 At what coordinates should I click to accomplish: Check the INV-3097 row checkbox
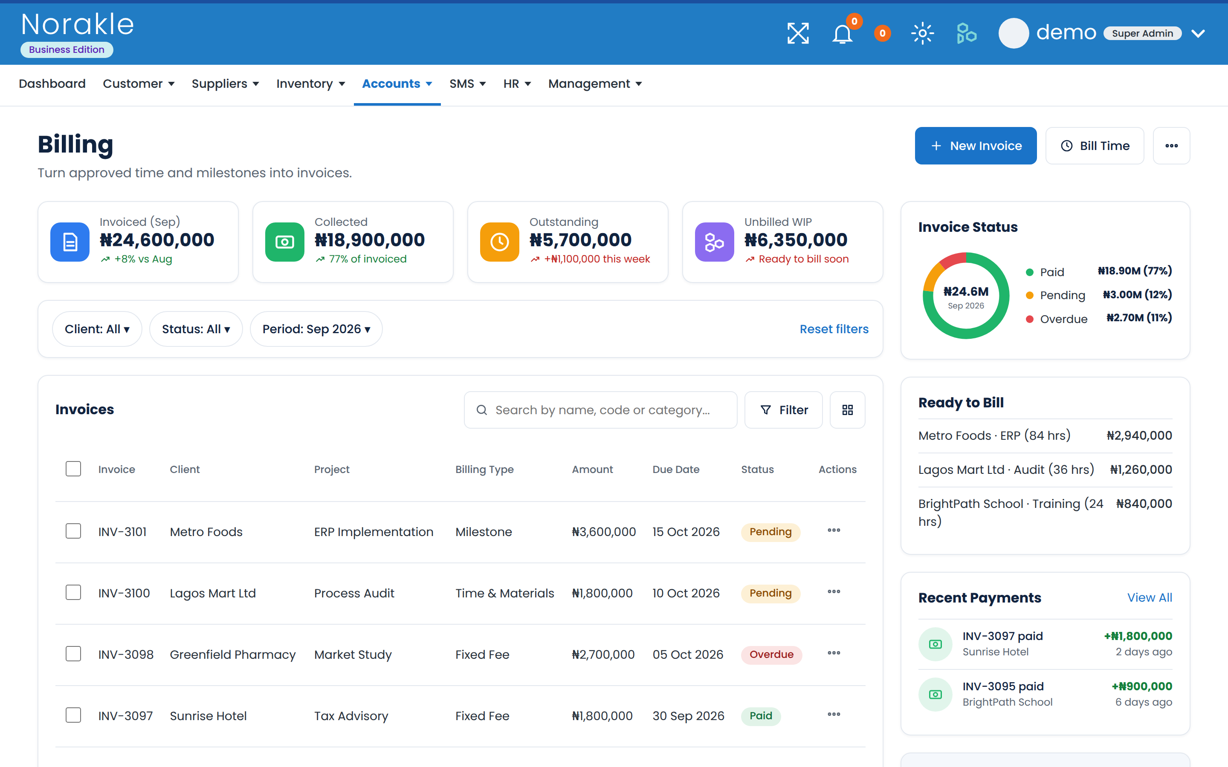pos(74,715)
